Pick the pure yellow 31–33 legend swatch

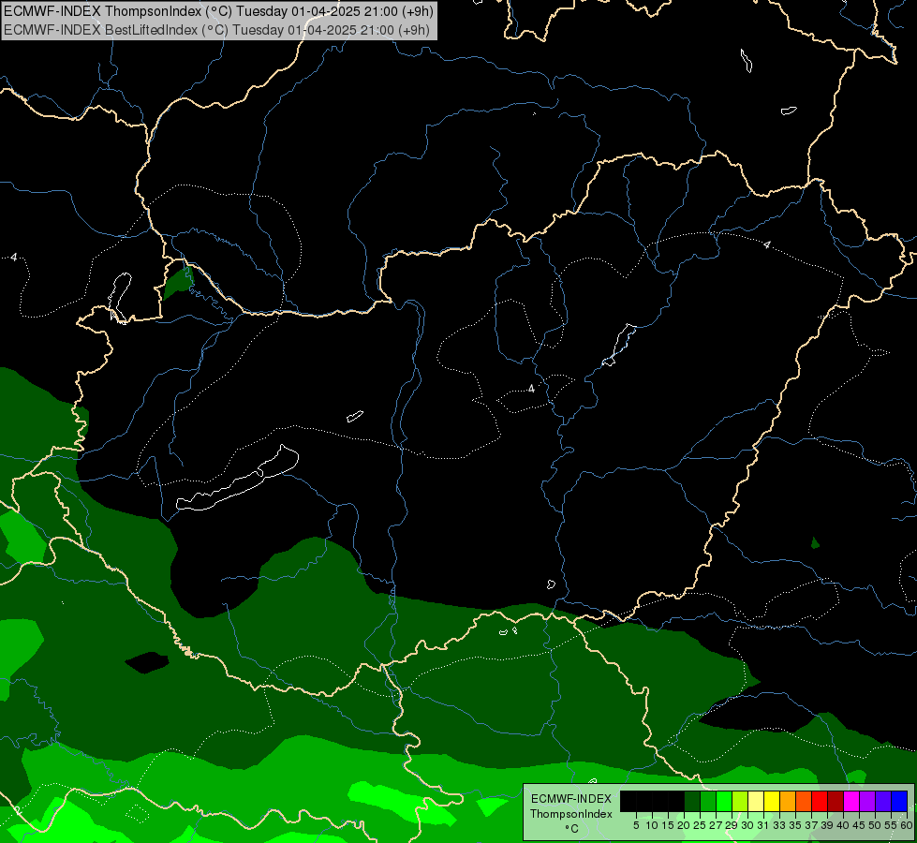tap(772, 801)
